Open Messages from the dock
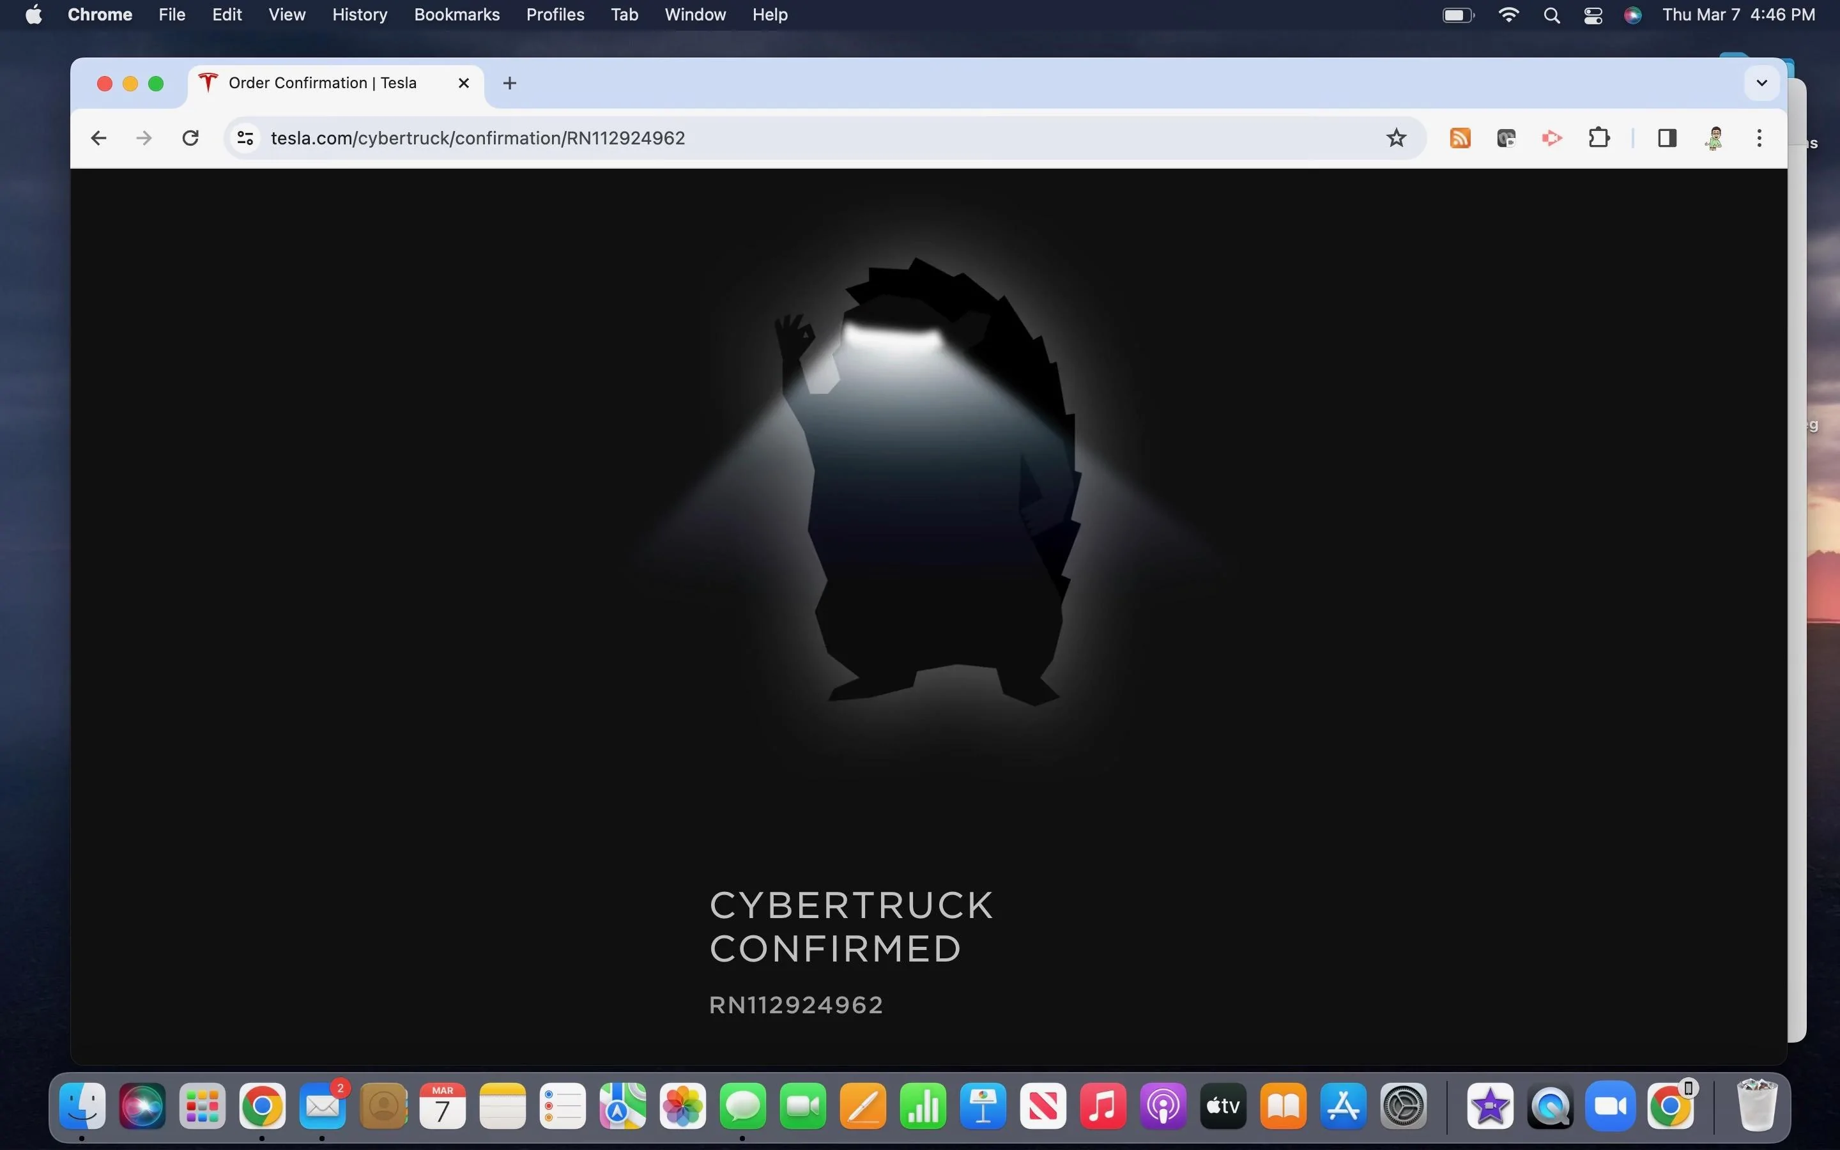Image resolution: width=1840 pixels, height=1150 pixels. [743, 1105]
